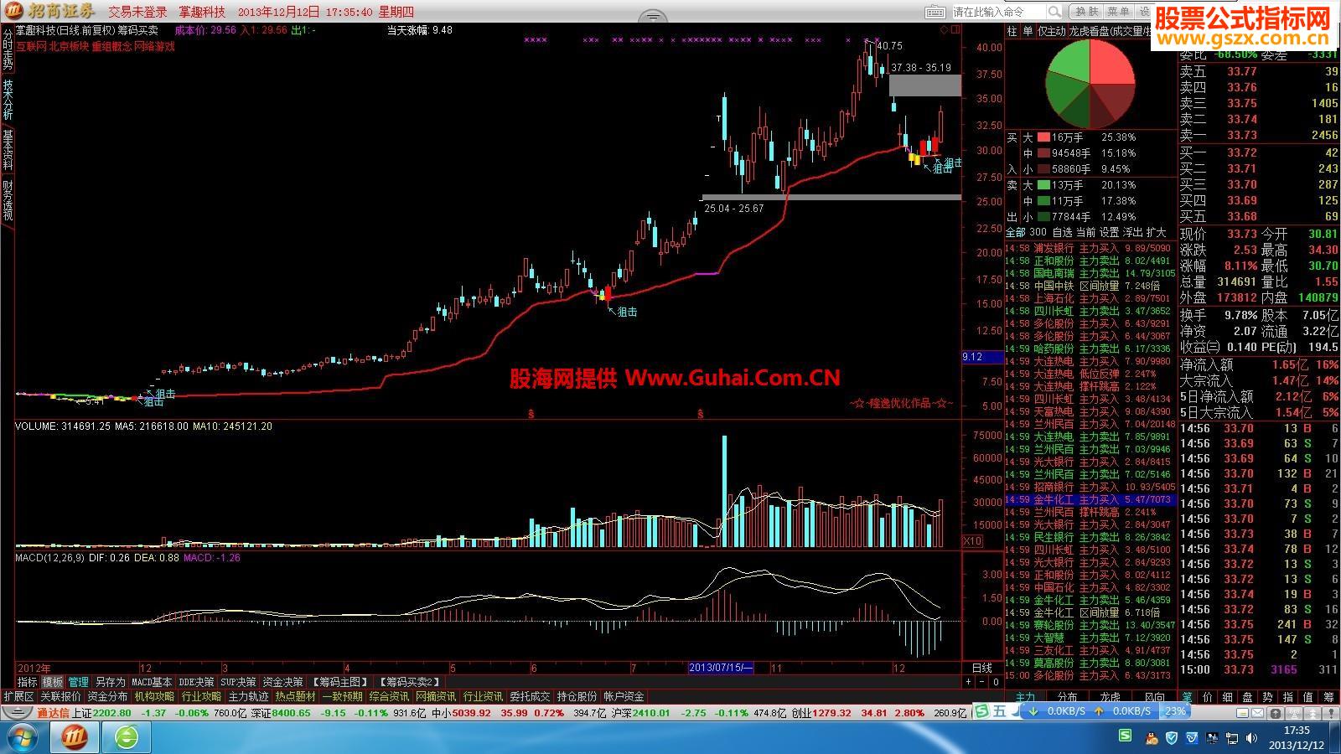
Task: Click the 0 reset button below chart
Action: [996, 682]
